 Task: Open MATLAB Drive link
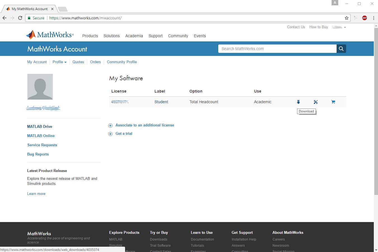tap(40, 126)
